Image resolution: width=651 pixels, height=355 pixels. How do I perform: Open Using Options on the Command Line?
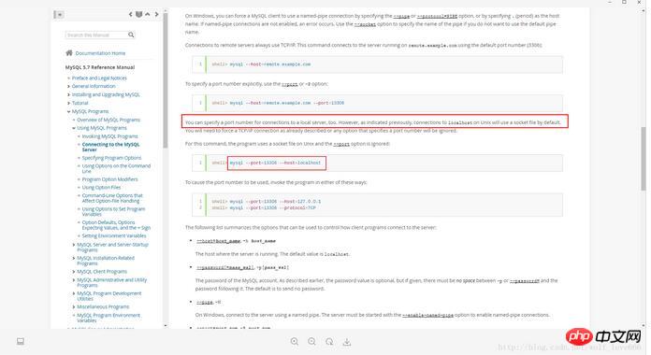tap(116, 168)
